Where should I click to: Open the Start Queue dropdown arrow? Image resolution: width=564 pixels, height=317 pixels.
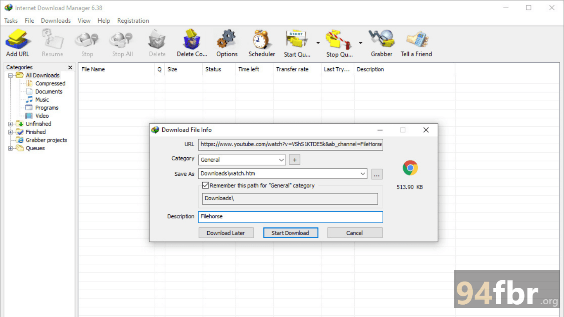pyautogui.click(x=318, y=43)
